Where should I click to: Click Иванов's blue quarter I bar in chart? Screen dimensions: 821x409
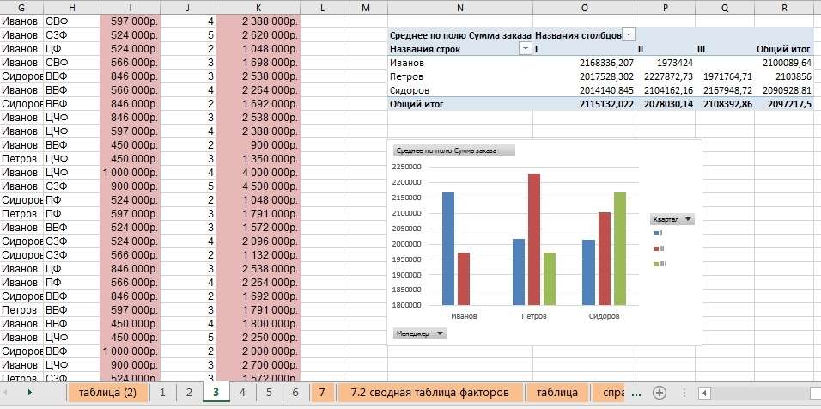(x=448, y=249)
